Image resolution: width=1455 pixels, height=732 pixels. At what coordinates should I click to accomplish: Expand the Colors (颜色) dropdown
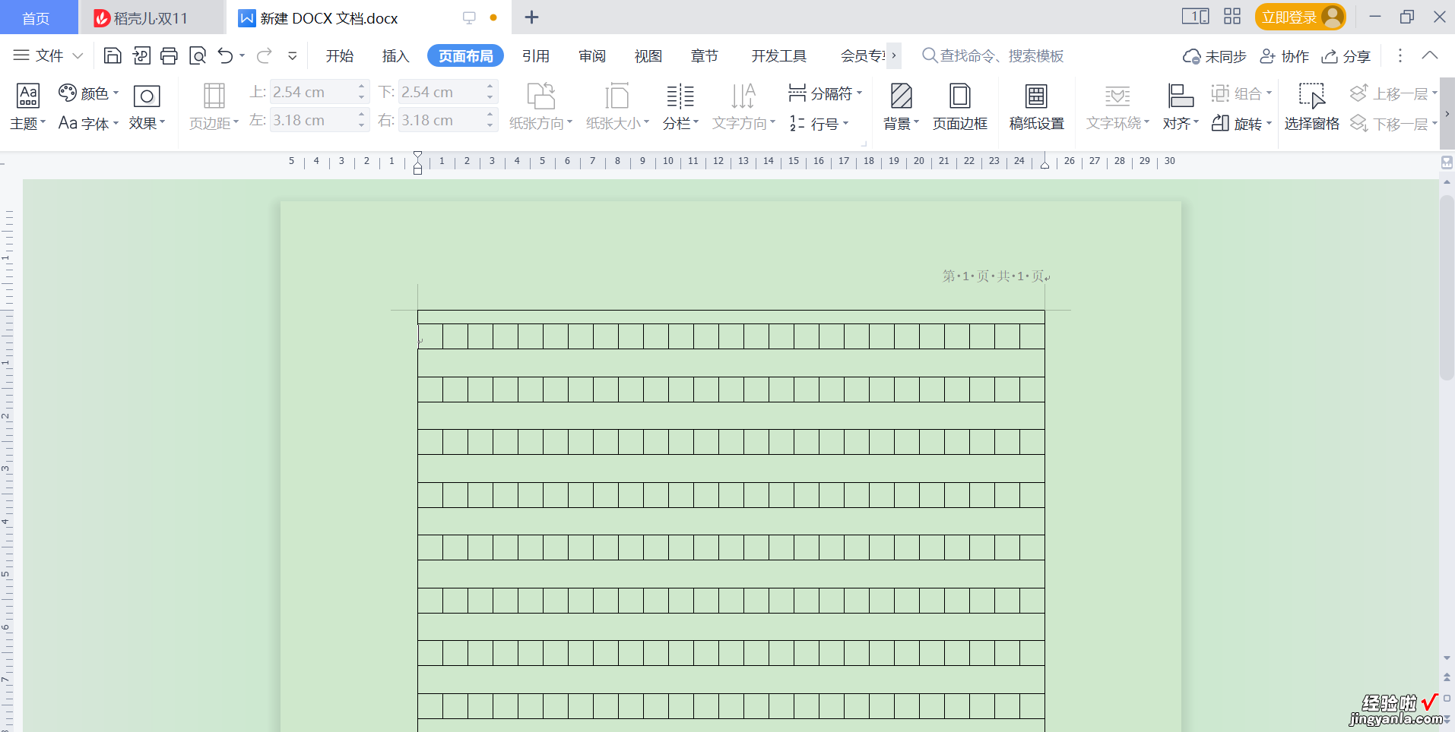[116, 93]
